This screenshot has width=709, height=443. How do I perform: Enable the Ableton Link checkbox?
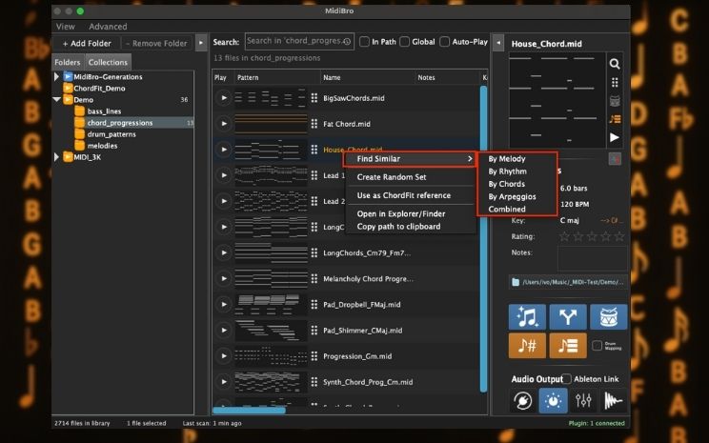pos(567,379)
